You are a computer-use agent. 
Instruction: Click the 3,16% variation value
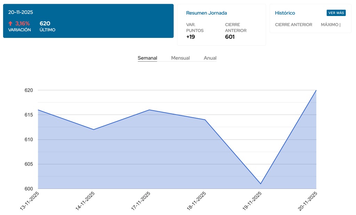point(22,24)
